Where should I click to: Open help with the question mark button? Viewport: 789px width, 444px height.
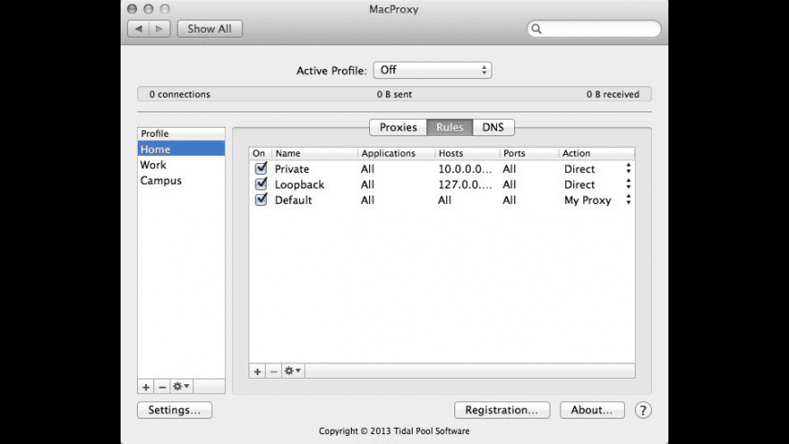pos(643,410)
